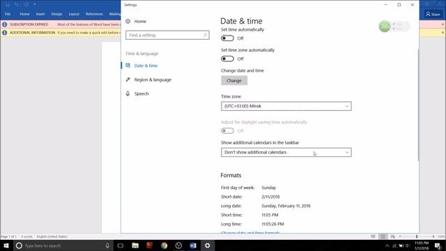Open the additional calendars dropdown
The height and width of the screenshot is (251, 446).
click(286, 152)
